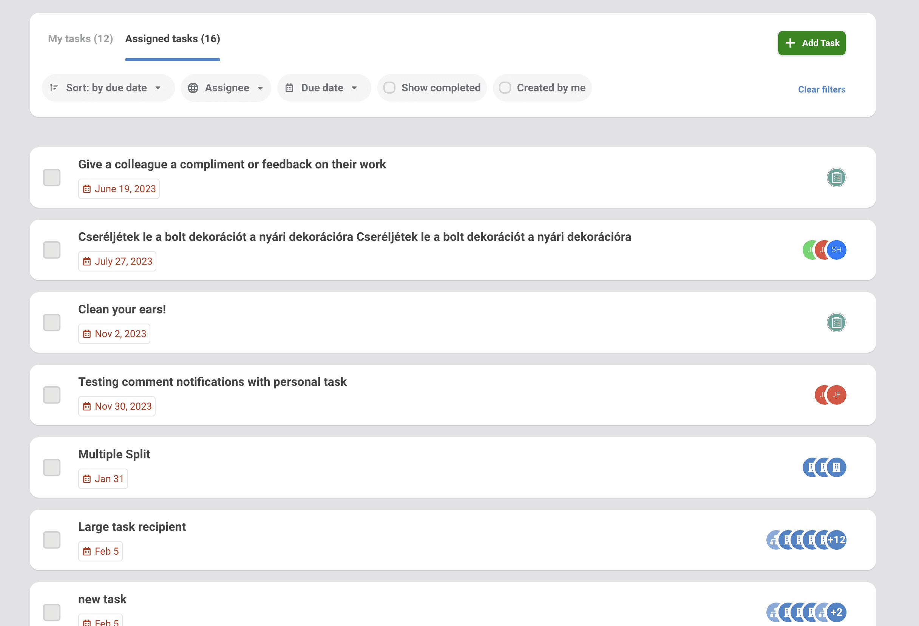The image size is (919, 626).
Task: Click the +12 assignees badge
Action: point(836,540)
